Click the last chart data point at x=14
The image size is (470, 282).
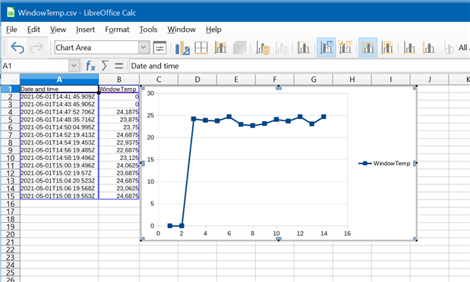[x=323, y=117]
